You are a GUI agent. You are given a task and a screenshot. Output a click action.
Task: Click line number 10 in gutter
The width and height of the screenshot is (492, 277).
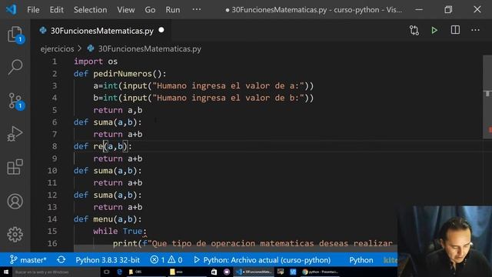click(x=52, y=171)
